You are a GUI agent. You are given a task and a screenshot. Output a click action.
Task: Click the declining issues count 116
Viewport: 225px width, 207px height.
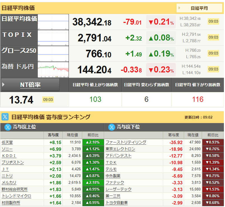coord(198,99)
